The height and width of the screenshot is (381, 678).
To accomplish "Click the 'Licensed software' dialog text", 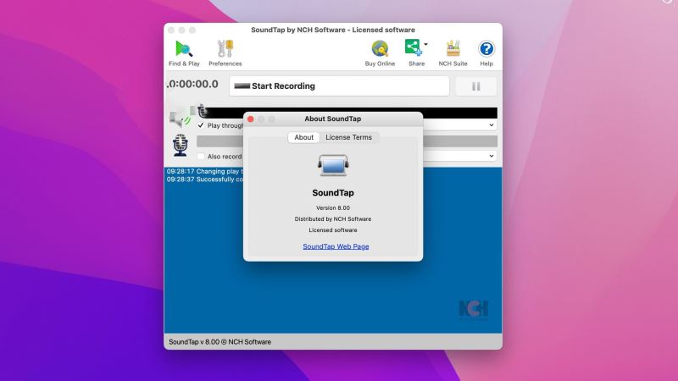I will pos(333,230).
